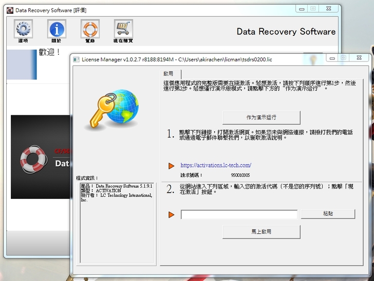Click the 粘貼 paste button
Screen dimensions: 374x281
click(328, 214)
